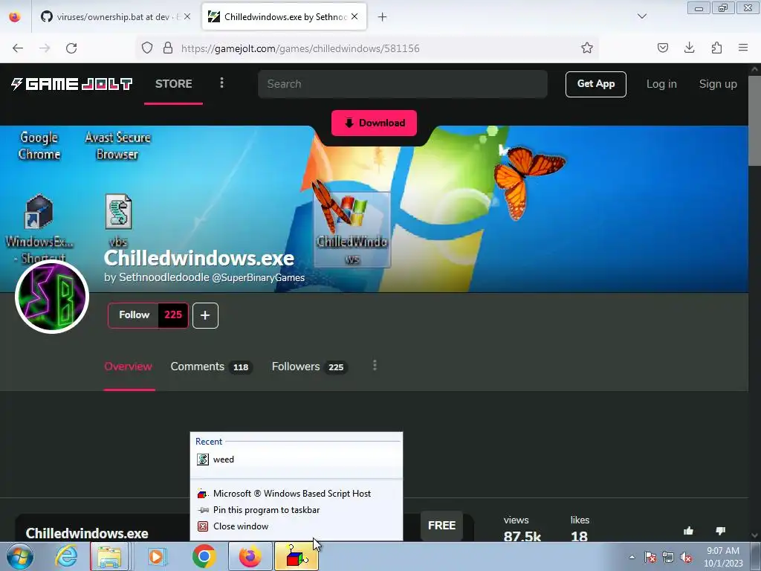Click the scrollbar down arrow

(x=755, y=535)
